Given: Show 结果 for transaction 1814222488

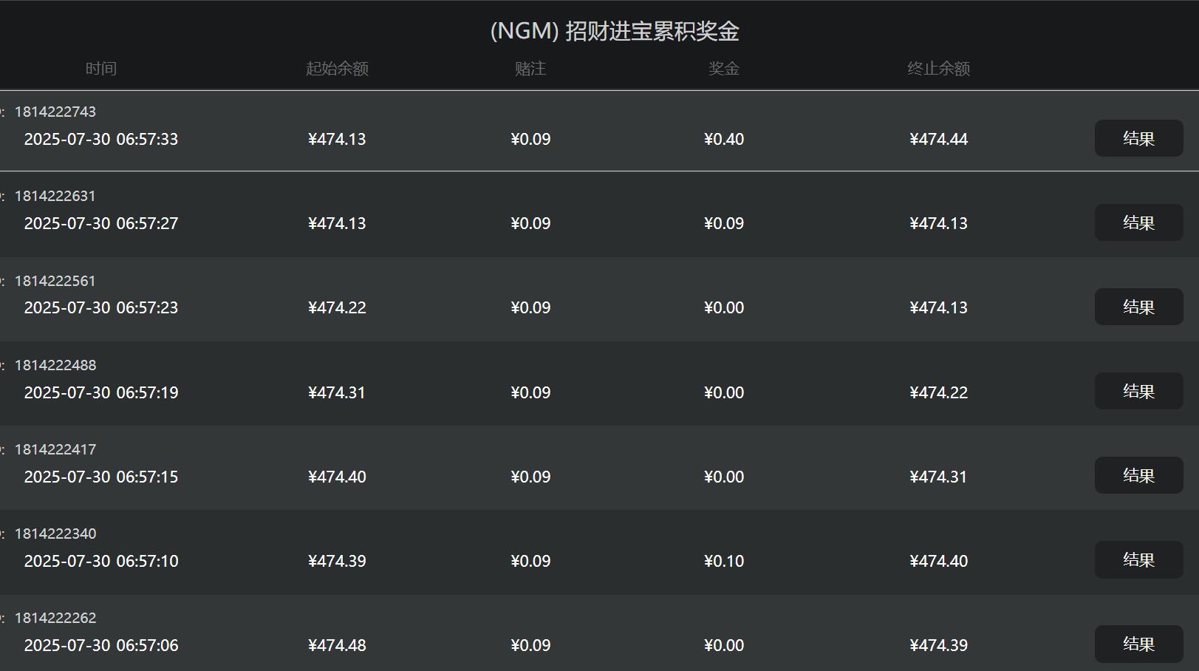Looking at the screenshot, I should click(1138, 391).
